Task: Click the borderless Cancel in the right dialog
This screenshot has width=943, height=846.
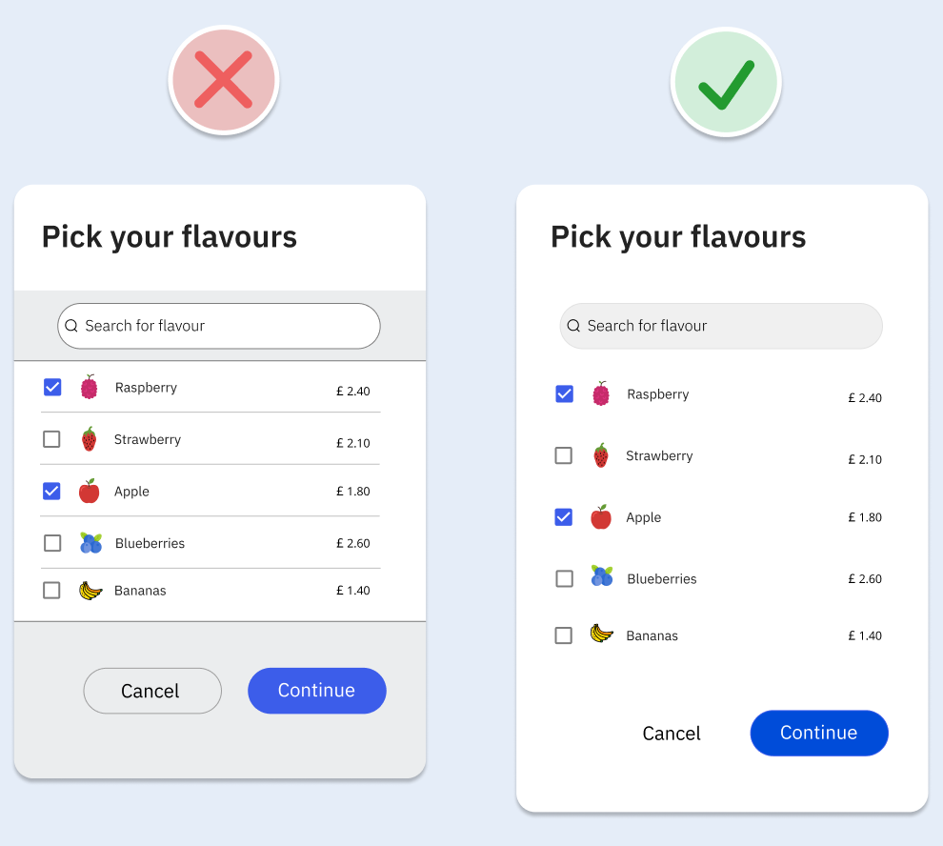Action: tap(672, 734)
